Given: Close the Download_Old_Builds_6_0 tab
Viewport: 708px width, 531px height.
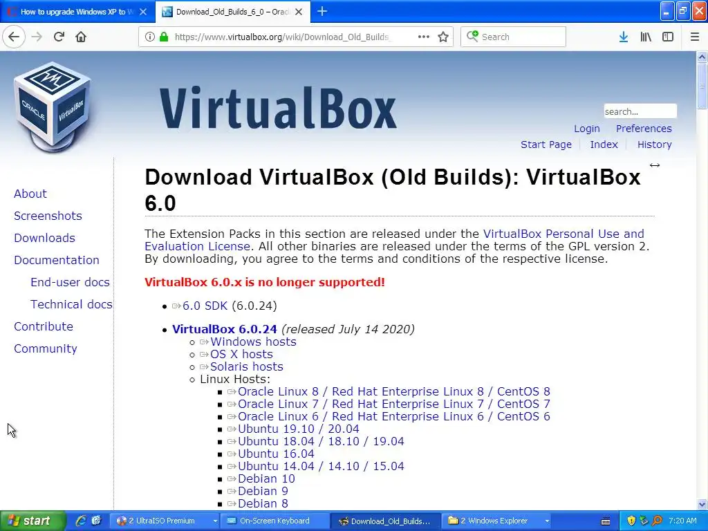Looking at the screenshot, I should tap(299, 12).
